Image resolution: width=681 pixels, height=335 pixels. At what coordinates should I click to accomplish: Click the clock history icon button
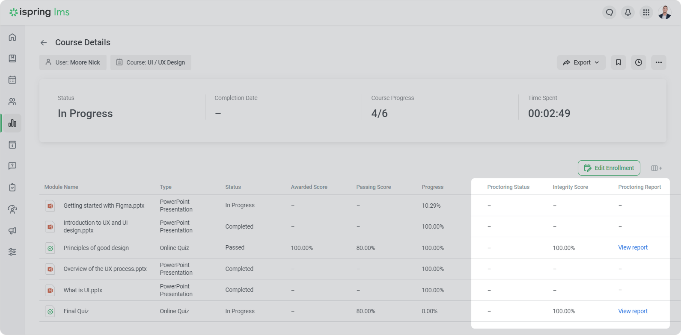[x=639, y=62]
